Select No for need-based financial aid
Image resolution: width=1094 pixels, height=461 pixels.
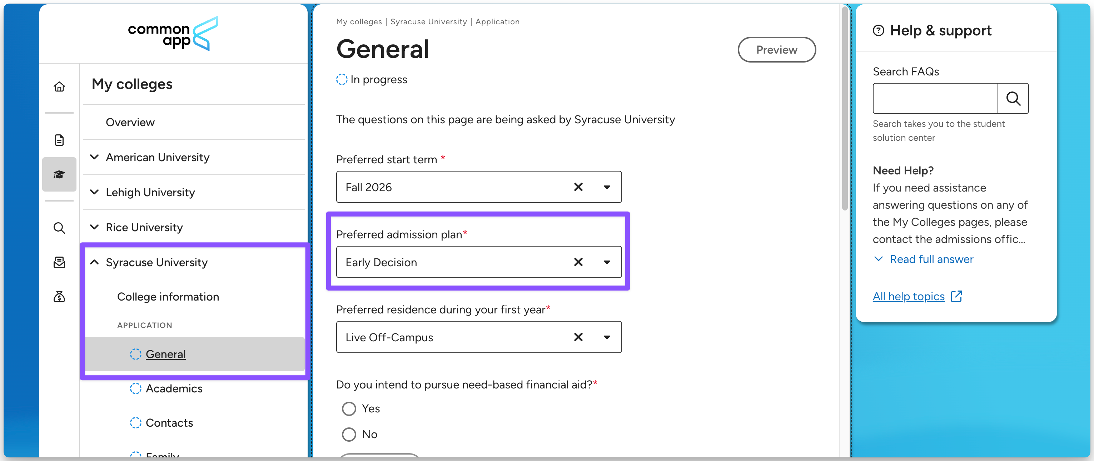pos(349,434)
